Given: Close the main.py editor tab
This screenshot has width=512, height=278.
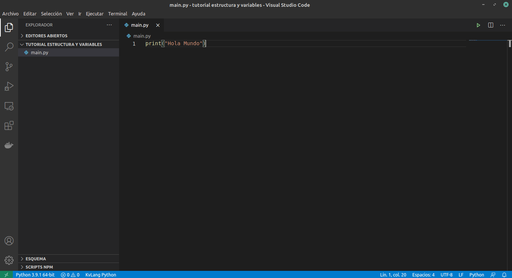Looking at the screenshot, I should click(158, 25).
